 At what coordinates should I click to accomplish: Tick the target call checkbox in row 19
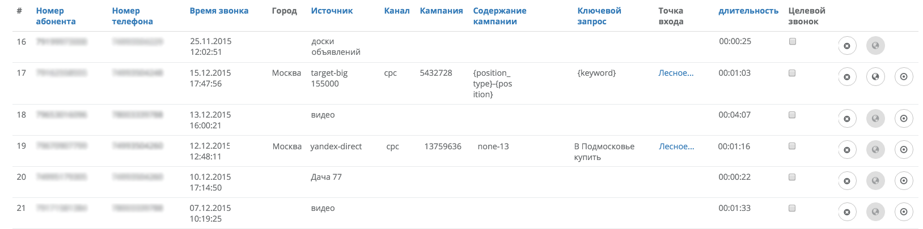[793, 146]
